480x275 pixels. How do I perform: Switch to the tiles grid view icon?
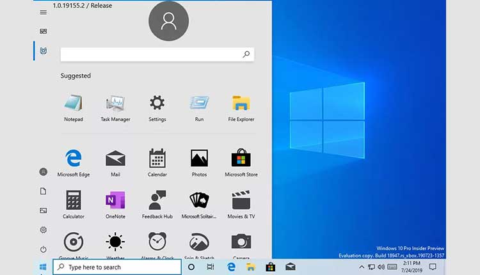44,31
